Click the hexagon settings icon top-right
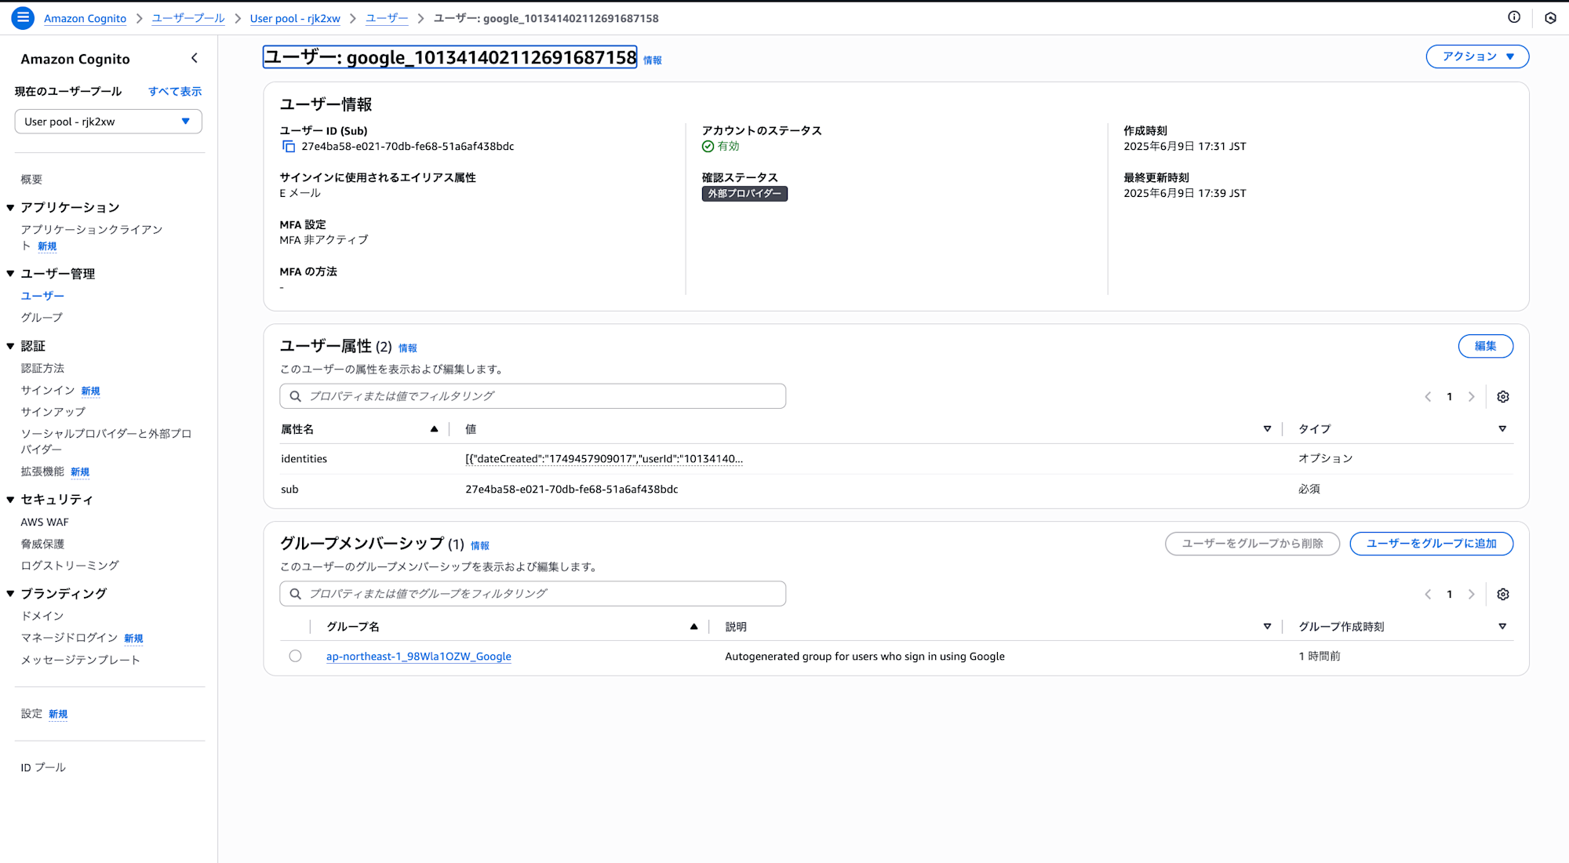Image resolution: width=1569 pixels, height=863 pixels. (1550, 18)
